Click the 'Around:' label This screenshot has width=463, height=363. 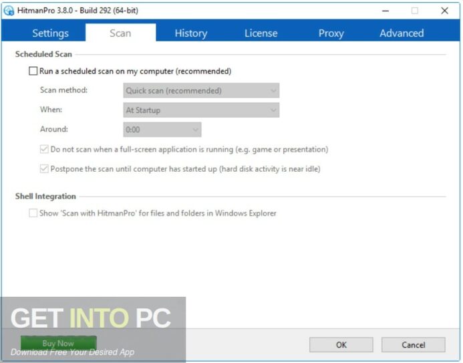(x=54, y=129)
